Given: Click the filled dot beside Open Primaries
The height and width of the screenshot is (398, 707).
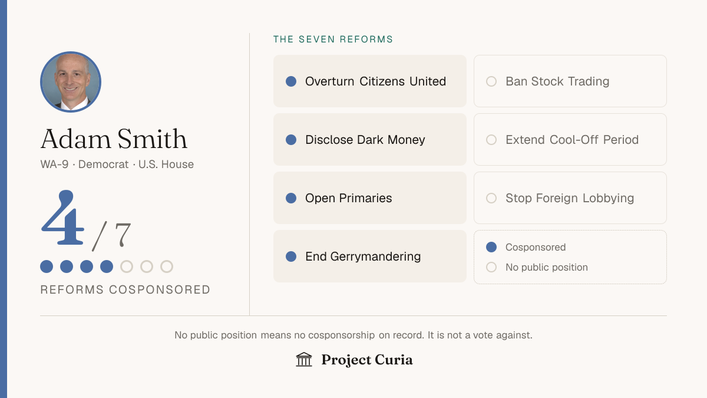Looking at the screenshot, I should tap(291, 198).
